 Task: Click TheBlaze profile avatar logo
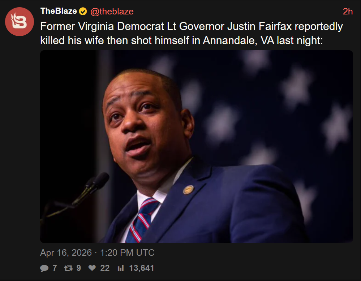(x=19, y=21)
